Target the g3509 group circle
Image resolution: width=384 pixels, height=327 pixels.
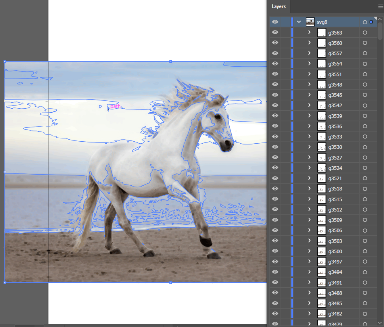pyautogui.click(x=365, y=220)
